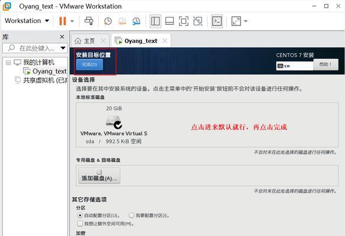
Task: Click thumbnail bar view icon
Action: click(170, 21)
